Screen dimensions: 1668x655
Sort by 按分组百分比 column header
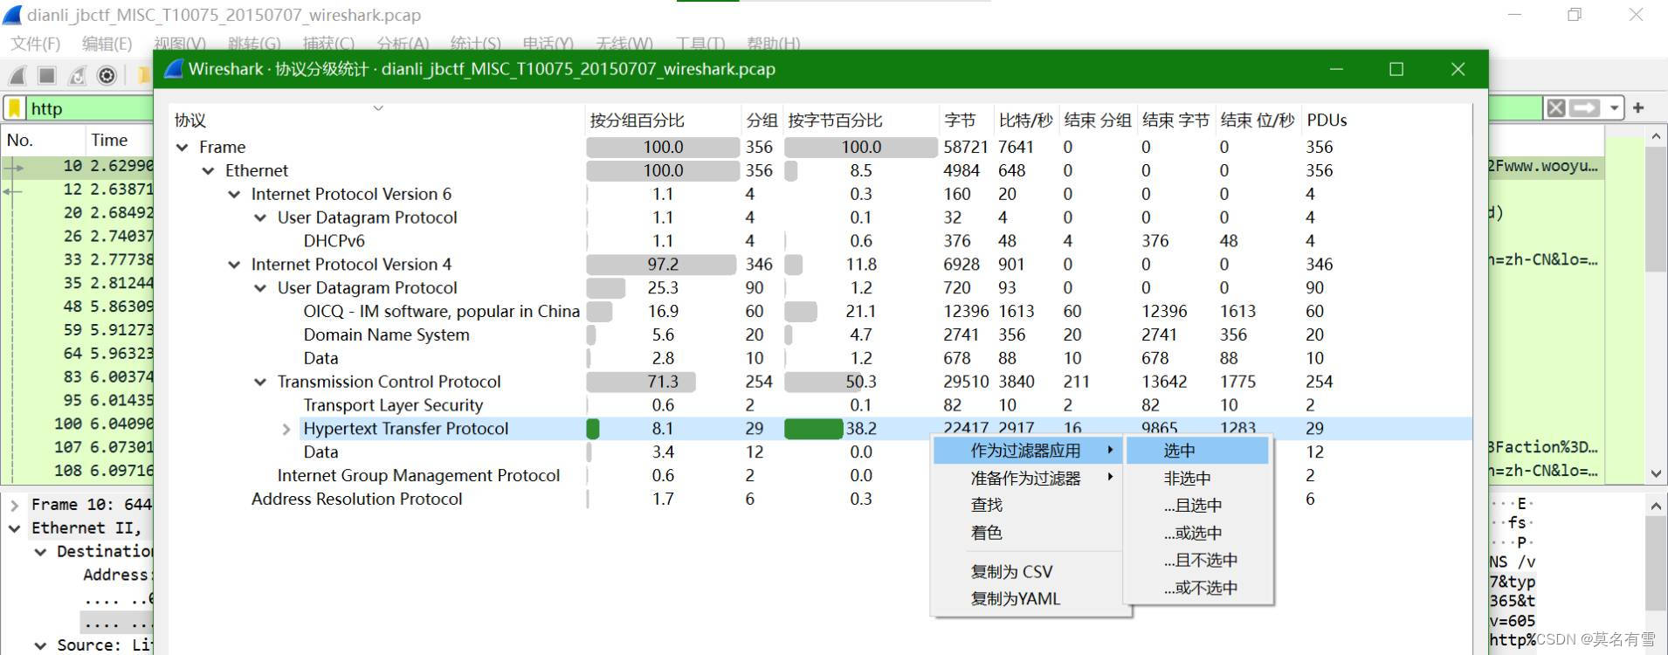tap(662, 120)
